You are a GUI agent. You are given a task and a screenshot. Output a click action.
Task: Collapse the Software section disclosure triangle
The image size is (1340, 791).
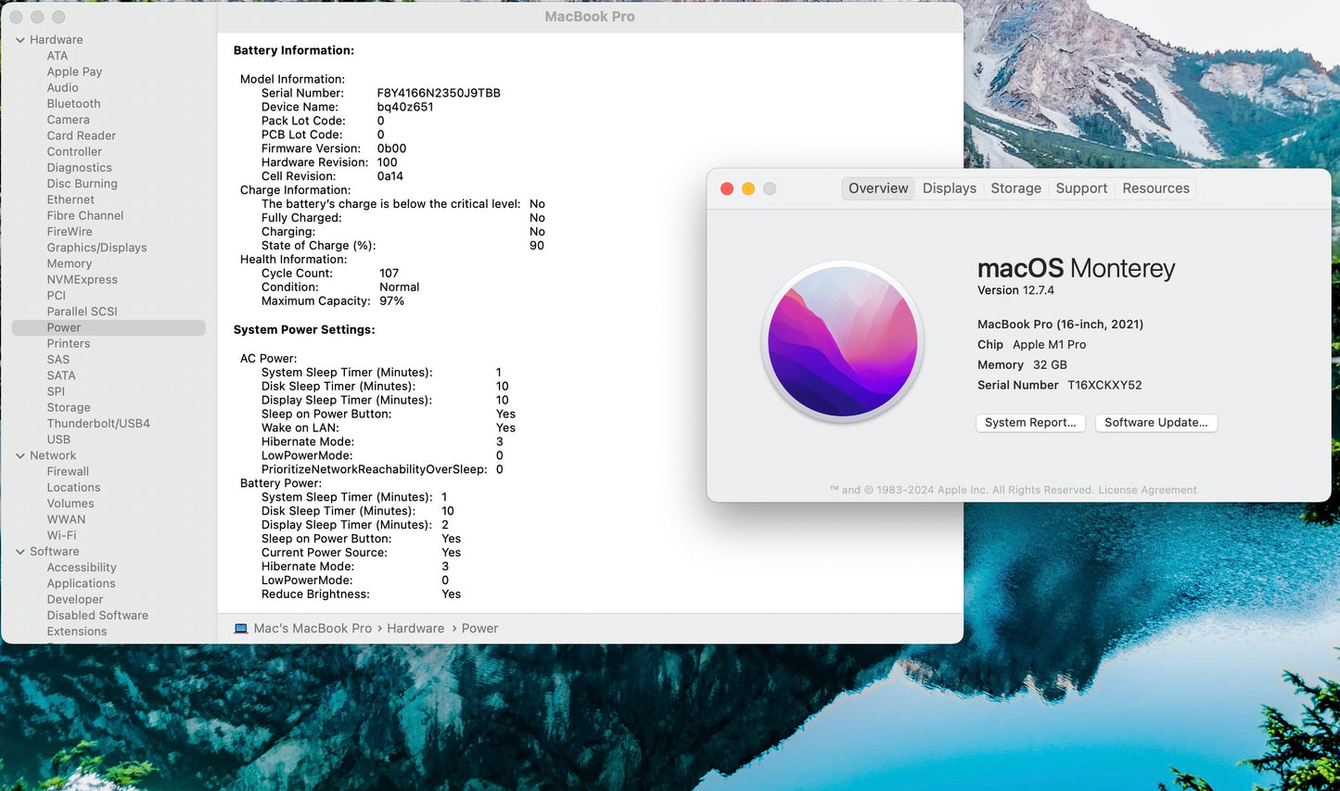tap(20, 552)
